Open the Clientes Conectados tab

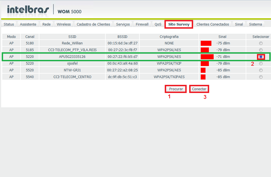coord(213,24)
